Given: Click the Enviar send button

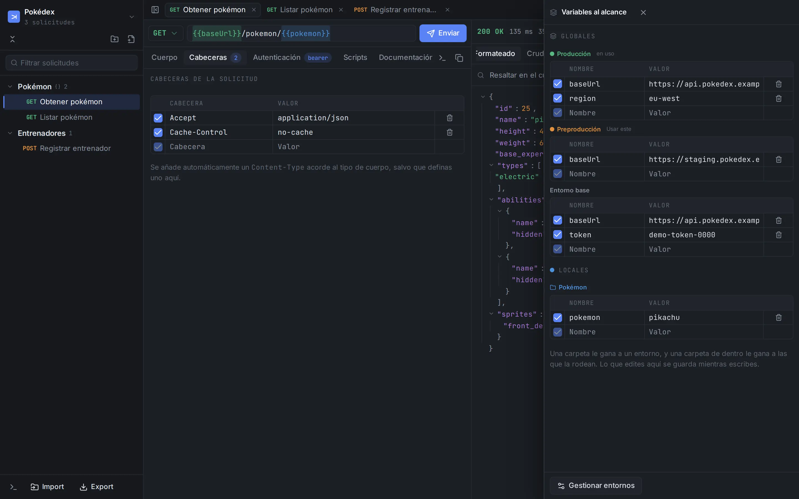Looking at the screenshot, I should point(443,33).
